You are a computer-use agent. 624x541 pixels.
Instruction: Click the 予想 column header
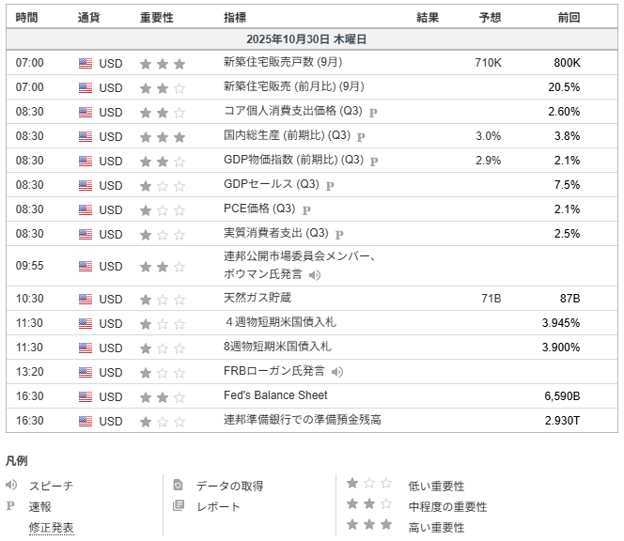coord(490,18)
